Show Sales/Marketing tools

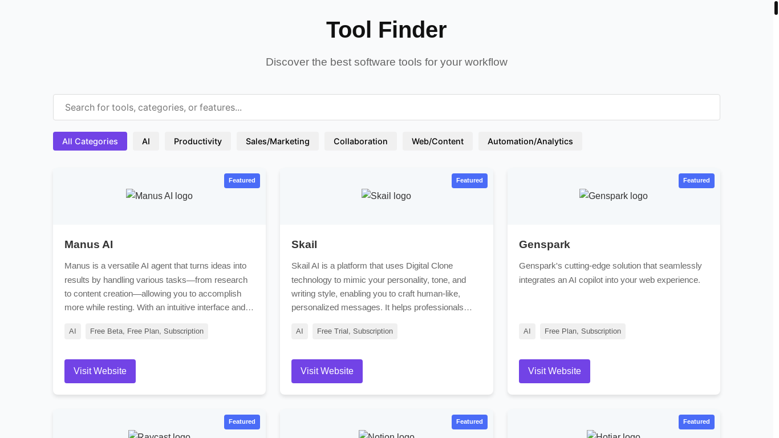pyautogui.click(x=278, y=141)
